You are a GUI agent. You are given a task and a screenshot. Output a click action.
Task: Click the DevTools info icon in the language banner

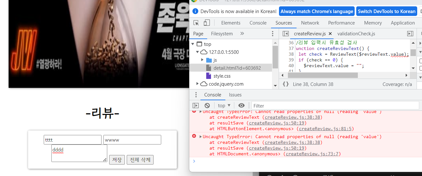[x=195, y=11]
